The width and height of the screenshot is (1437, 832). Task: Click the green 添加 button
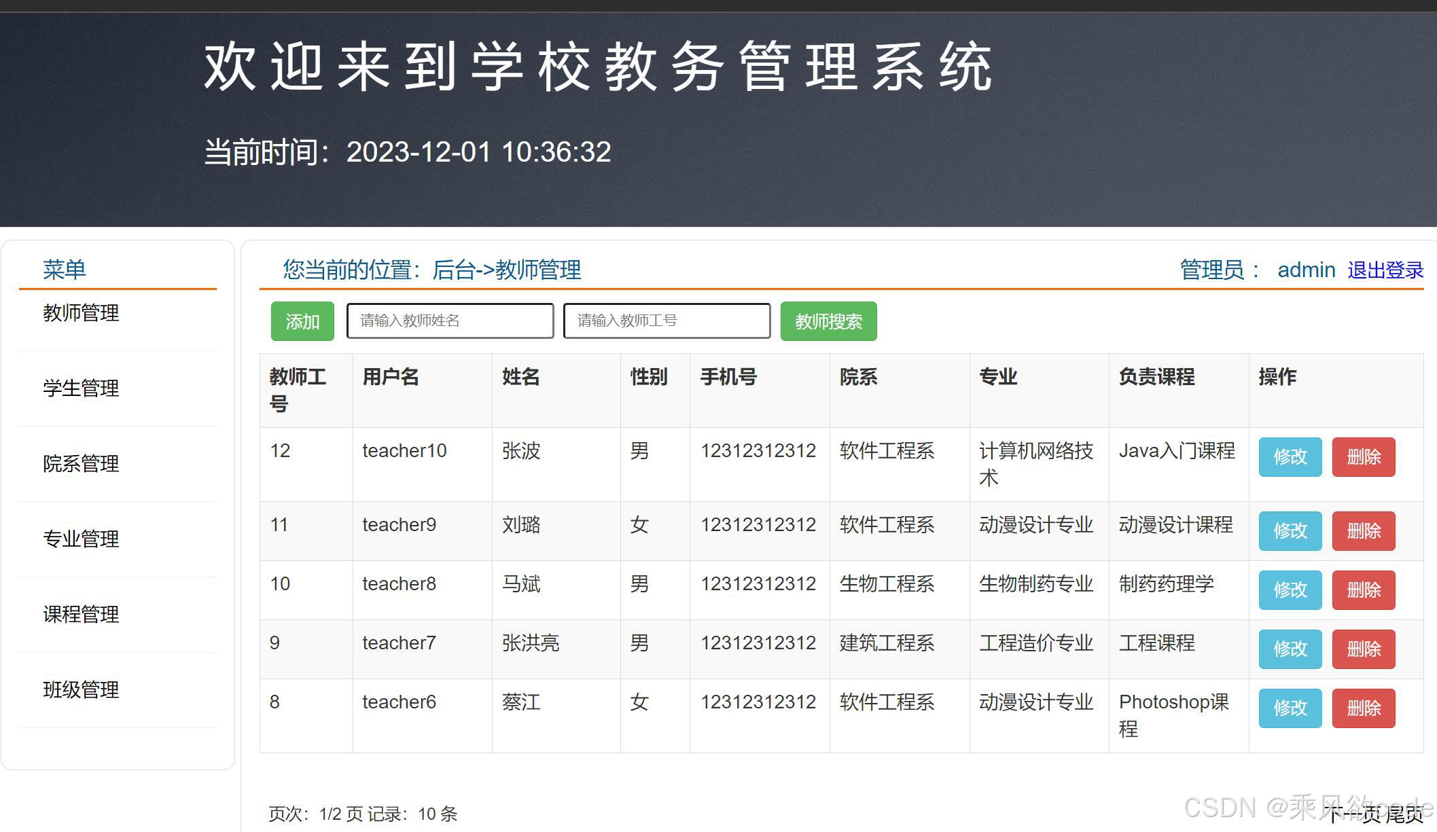click(x=302, y=321)
